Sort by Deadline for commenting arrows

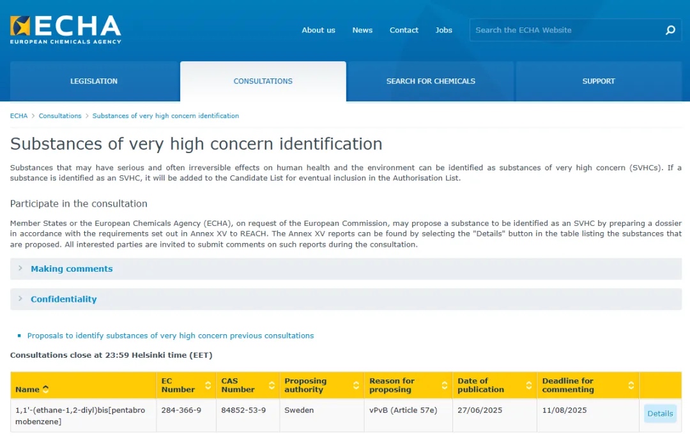click(631, 385)
